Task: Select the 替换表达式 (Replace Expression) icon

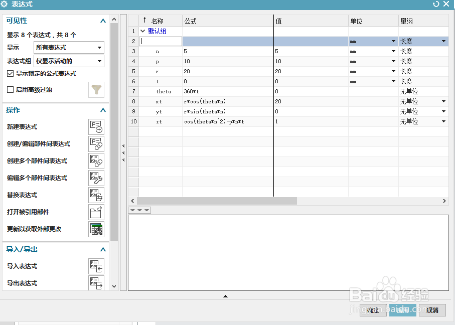Action: pyautogui.click(x=96, y=195)
